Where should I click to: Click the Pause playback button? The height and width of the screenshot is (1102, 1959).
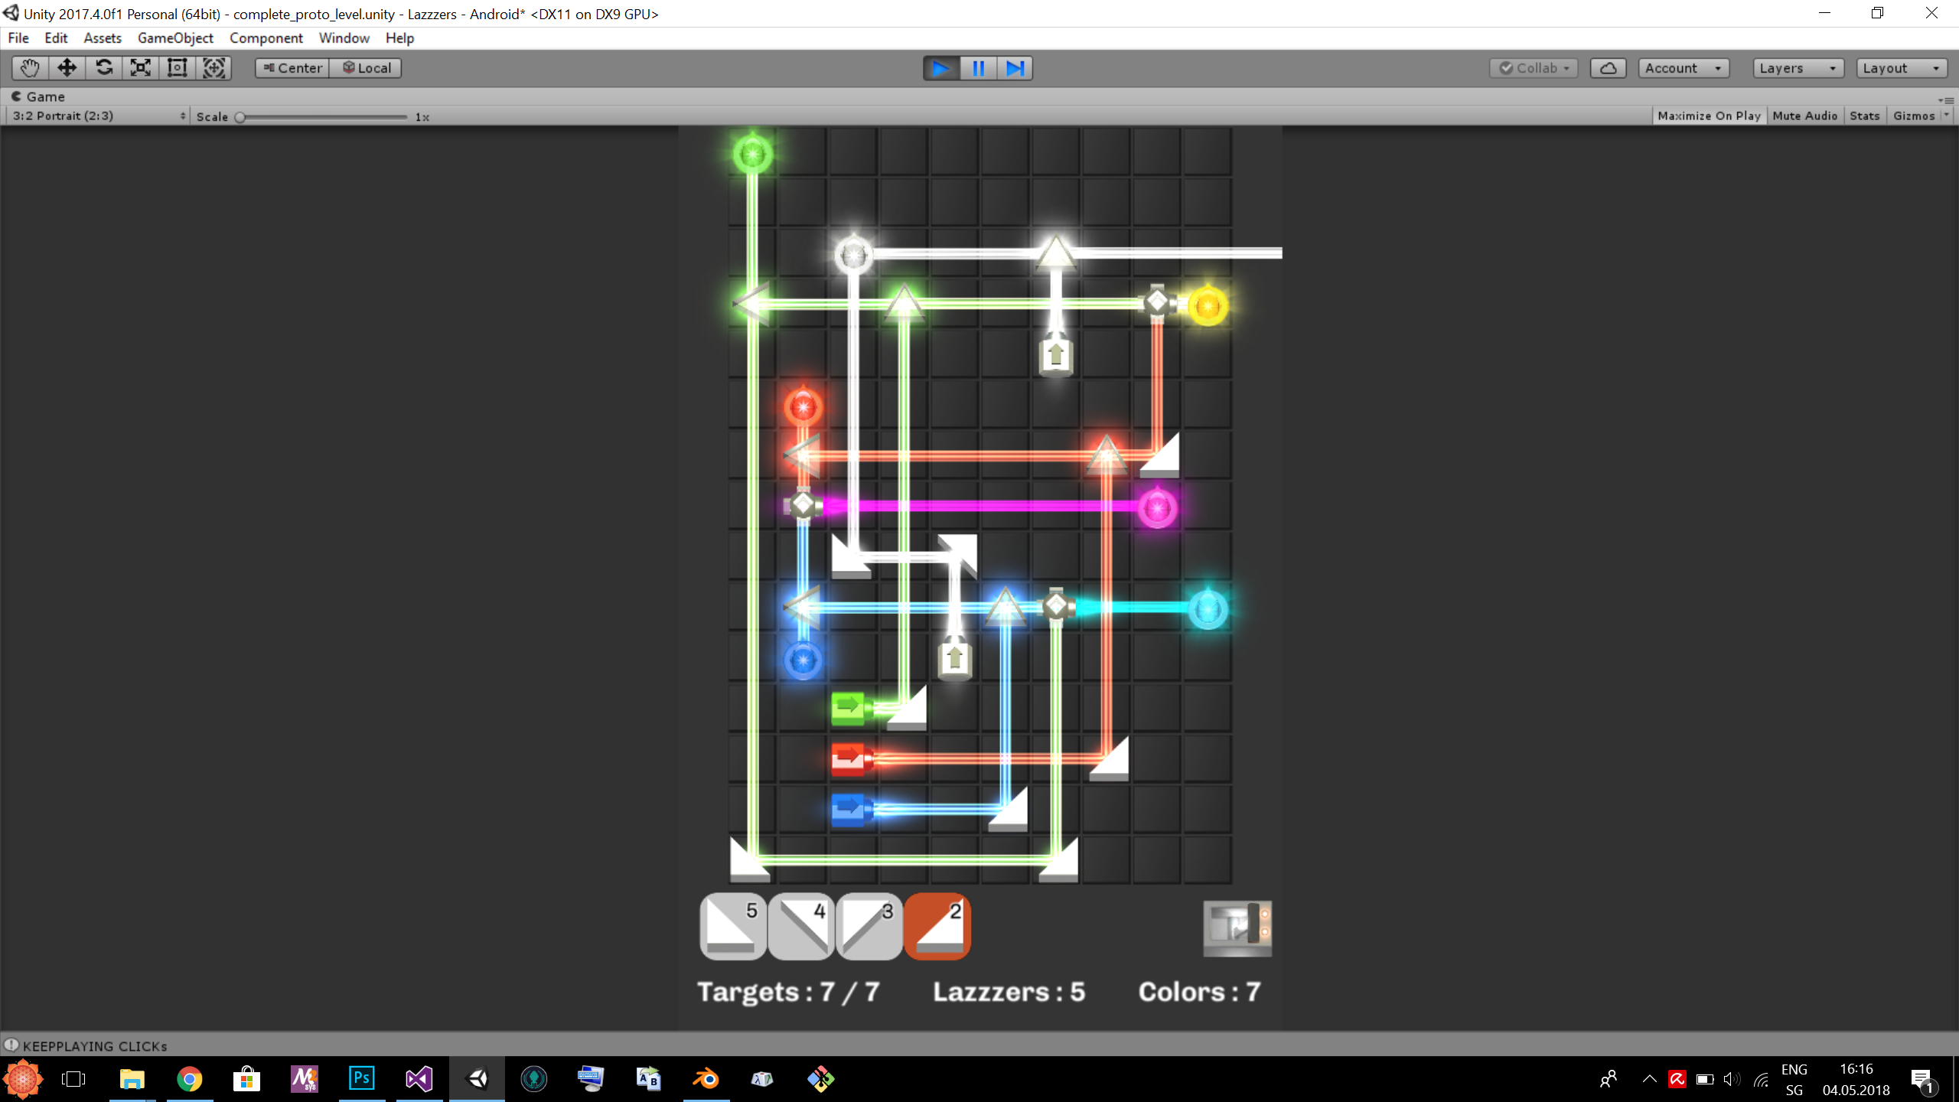click(978, 68)
